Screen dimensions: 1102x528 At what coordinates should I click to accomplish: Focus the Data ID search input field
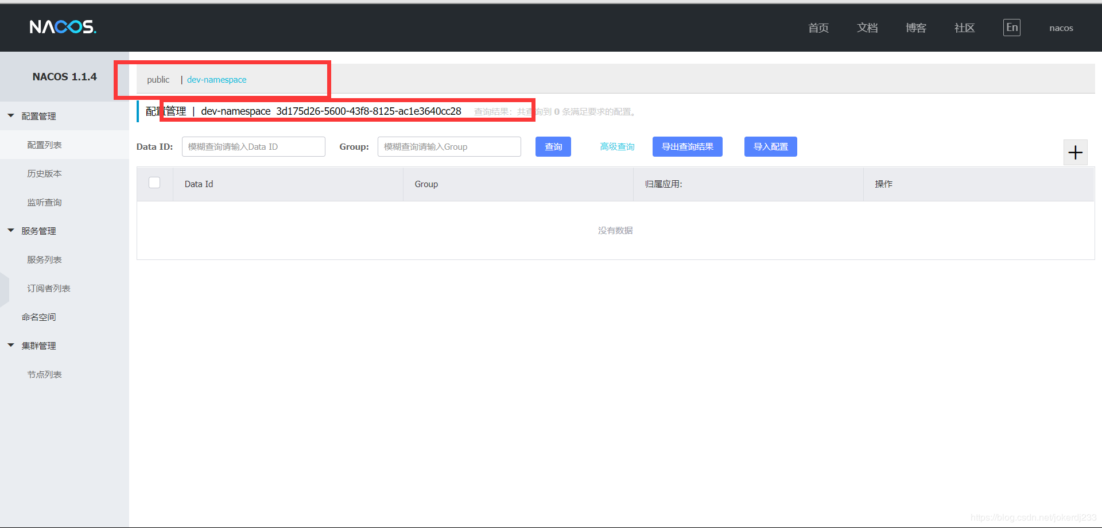click(x=254, y=147)
